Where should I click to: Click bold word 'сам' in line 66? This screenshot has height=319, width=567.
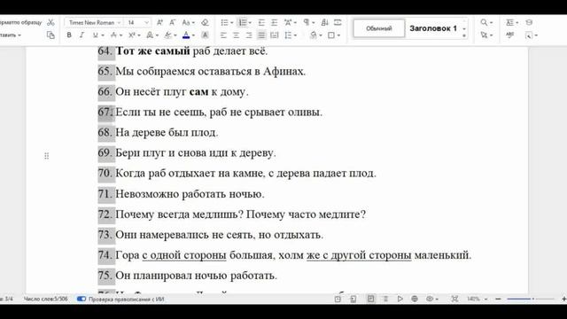click(x=198, y=92)
